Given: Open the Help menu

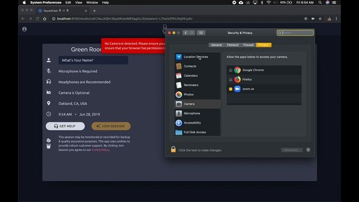Looking at the screenshot, I should click(105, 2).
